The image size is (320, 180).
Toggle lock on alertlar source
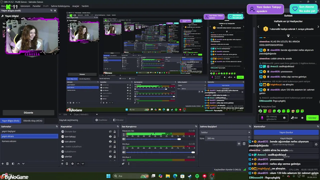click(115, 156)
